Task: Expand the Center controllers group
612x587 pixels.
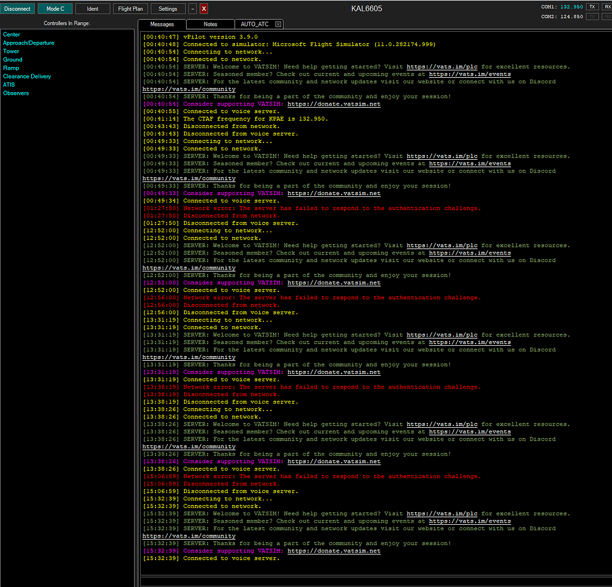Action: click(x=11, y=35)
